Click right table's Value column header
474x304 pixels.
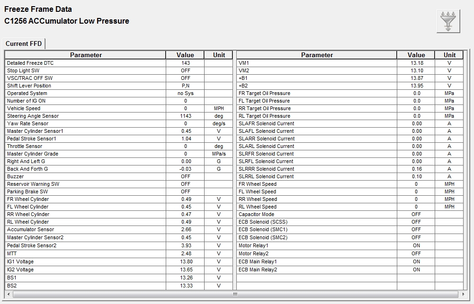click(416, 55)
